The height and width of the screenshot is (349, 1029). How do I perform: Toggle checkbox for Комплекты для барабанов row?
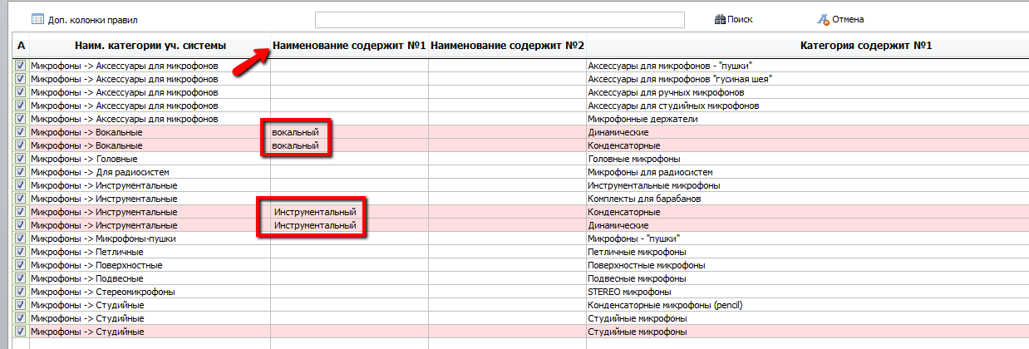click(21, 199)
